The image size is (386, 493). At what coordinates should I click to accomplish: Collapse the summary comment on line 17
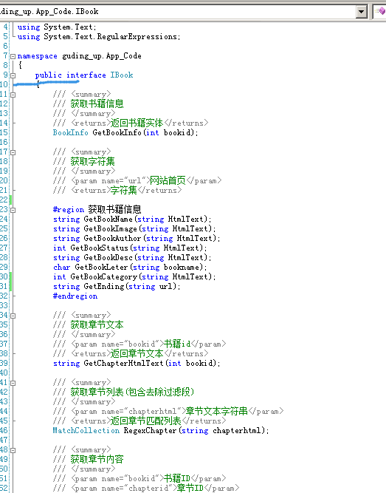click(13, 152)
